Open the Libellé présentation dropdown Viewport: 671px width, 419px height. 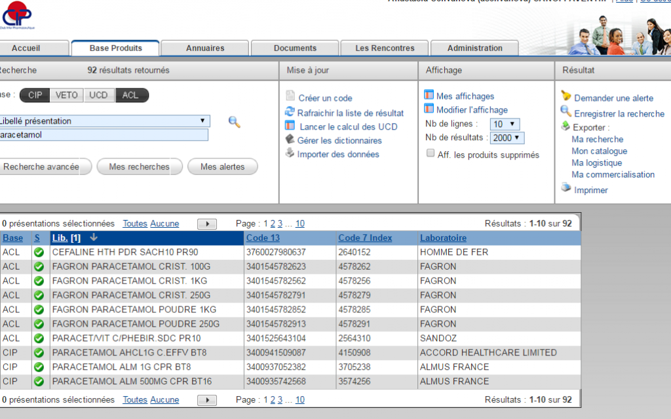(104, 121)
